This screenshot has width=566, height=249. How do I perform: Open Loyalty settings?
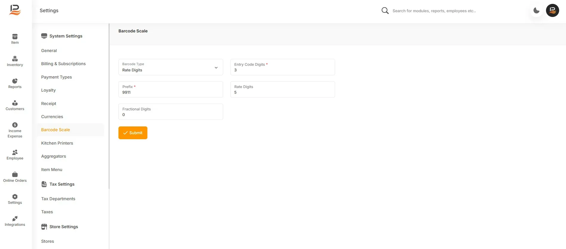click(48, 90)
